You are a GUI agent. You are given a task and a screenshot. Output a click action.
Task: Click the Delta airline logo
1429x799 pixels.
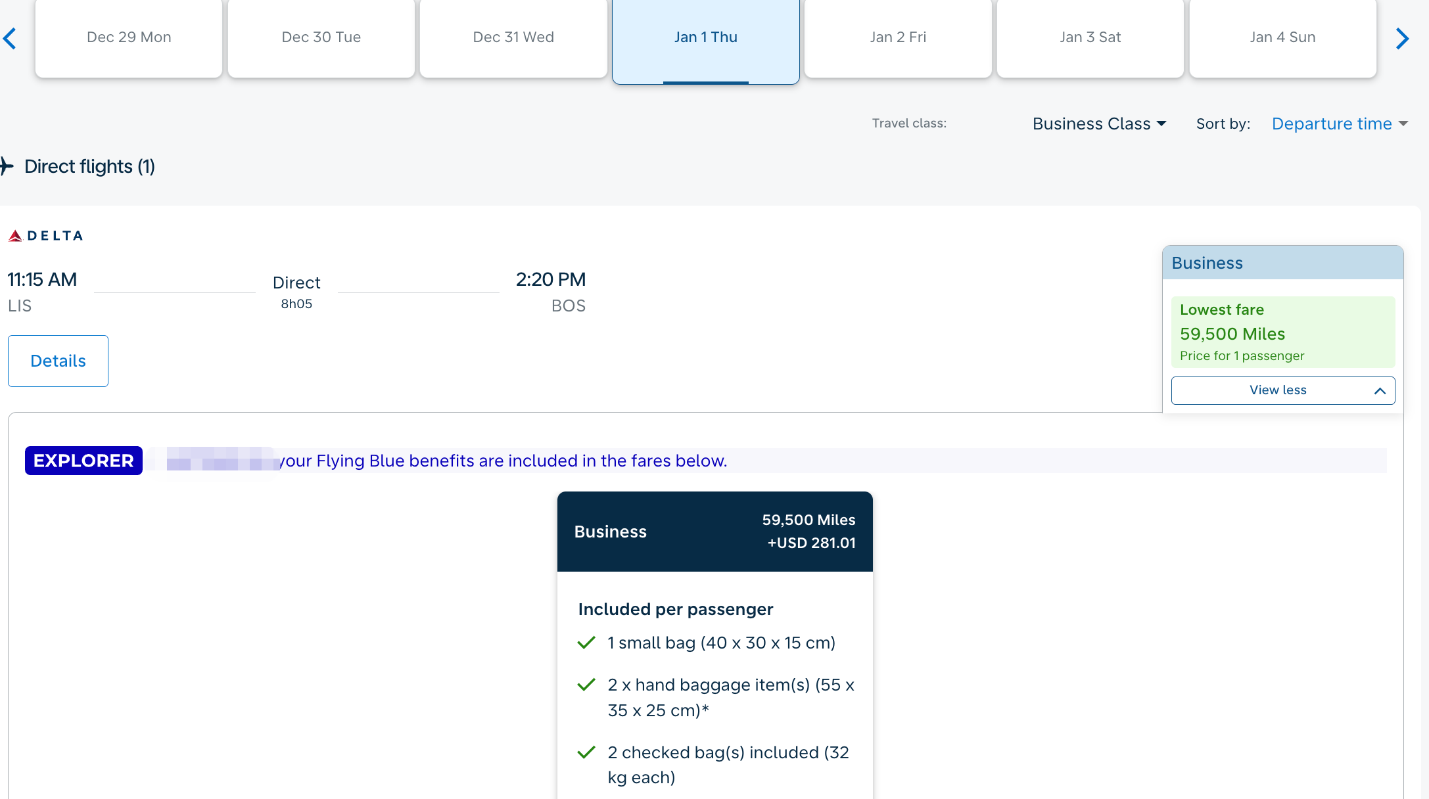click(x=45, y=235)
